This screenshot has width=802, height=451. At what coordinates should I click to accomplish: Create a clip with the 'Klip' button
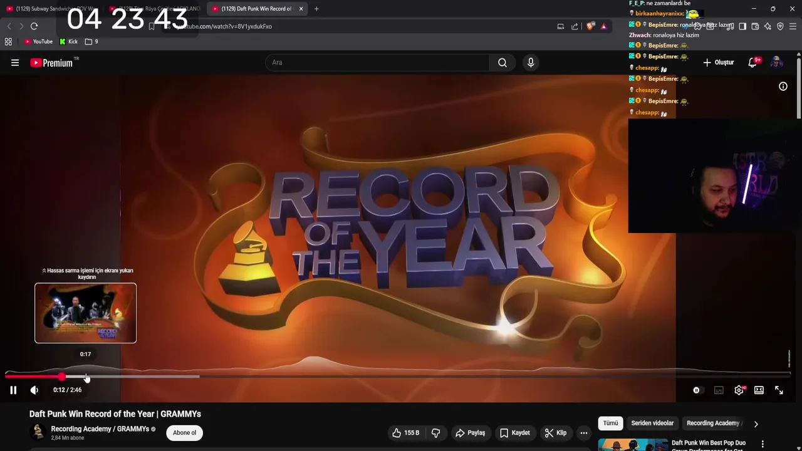click(x=556, y=433)
